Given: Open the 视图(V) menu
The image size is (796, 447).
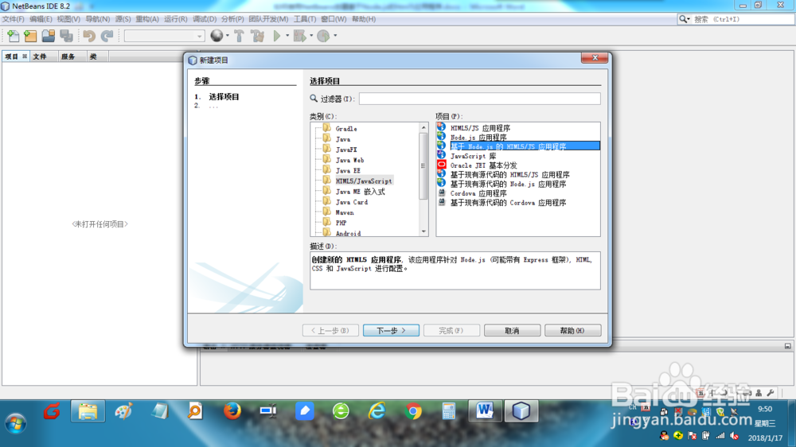Looking at the screenshot, I should click(x=68, y=19).
